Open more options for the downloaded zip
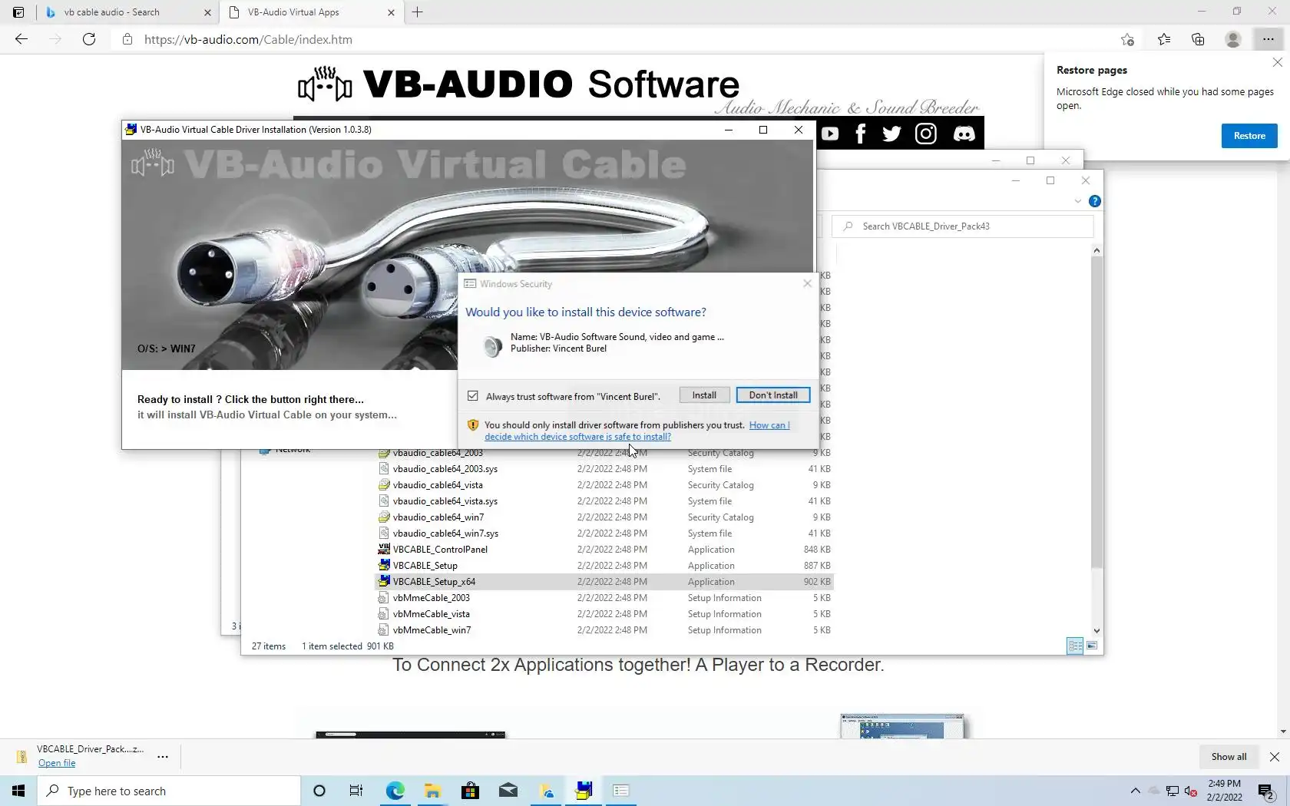The width and height of the screenshot is (1290, 806). tap(163, 756)
